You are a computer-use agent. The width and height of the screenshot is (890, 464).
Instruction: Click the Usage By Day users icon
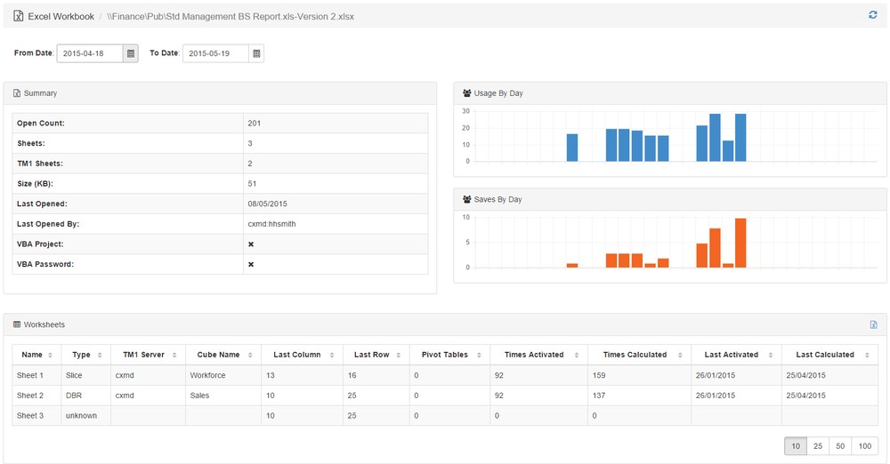pos(467,93)
